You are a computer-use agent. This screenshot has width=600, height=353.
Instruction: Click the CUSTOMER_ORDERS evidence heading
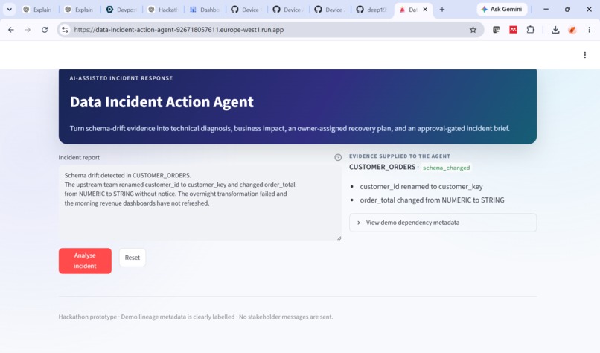pos(382,167)
